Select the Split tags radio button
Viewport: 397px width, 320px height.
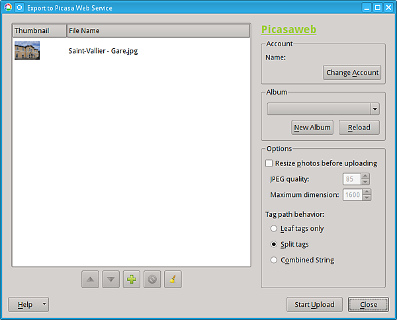pyautogui.click(x=274, y=245)
